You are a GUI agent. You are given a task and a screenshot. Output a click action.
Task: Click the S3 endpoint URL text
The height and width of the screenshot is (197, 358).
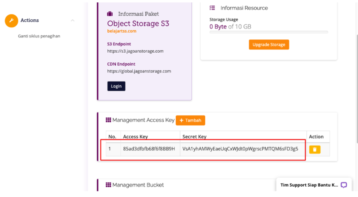point(136,51)
